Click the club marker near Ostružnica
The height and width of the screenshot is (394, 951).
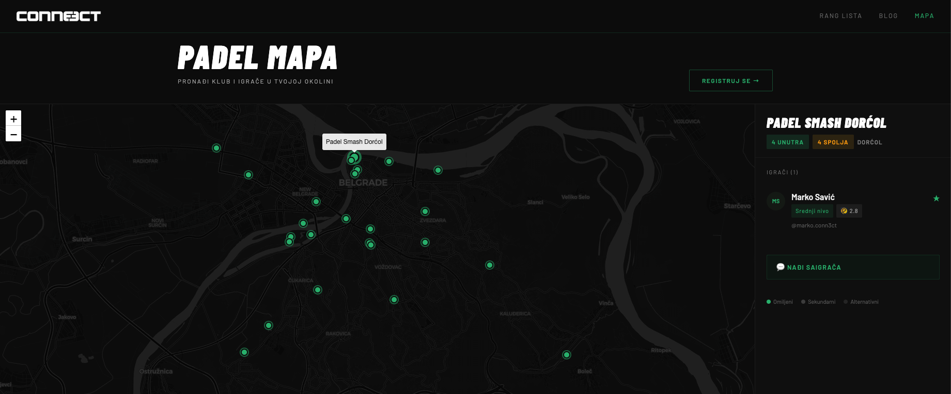(244, 352)
